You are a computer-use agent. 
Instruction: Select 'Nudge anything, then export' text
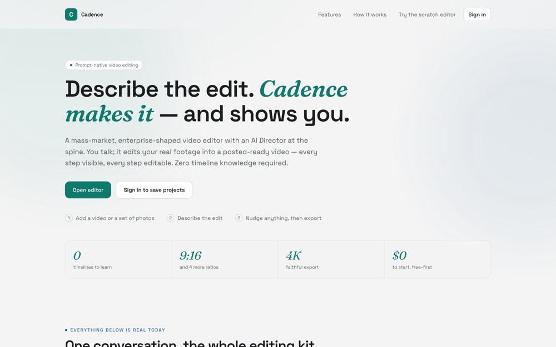click(x=284, y=218)
